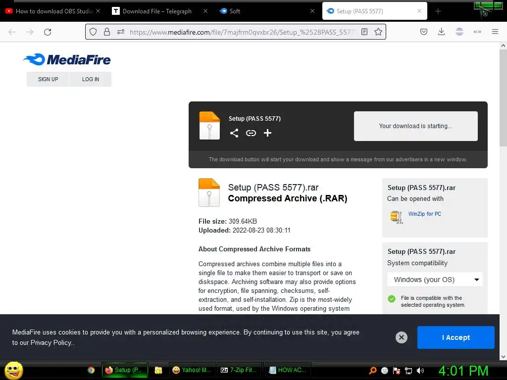This screenshot has height=380, width=507.
Task: Close the Download File Telegraph tab
Action: [205, 11]
